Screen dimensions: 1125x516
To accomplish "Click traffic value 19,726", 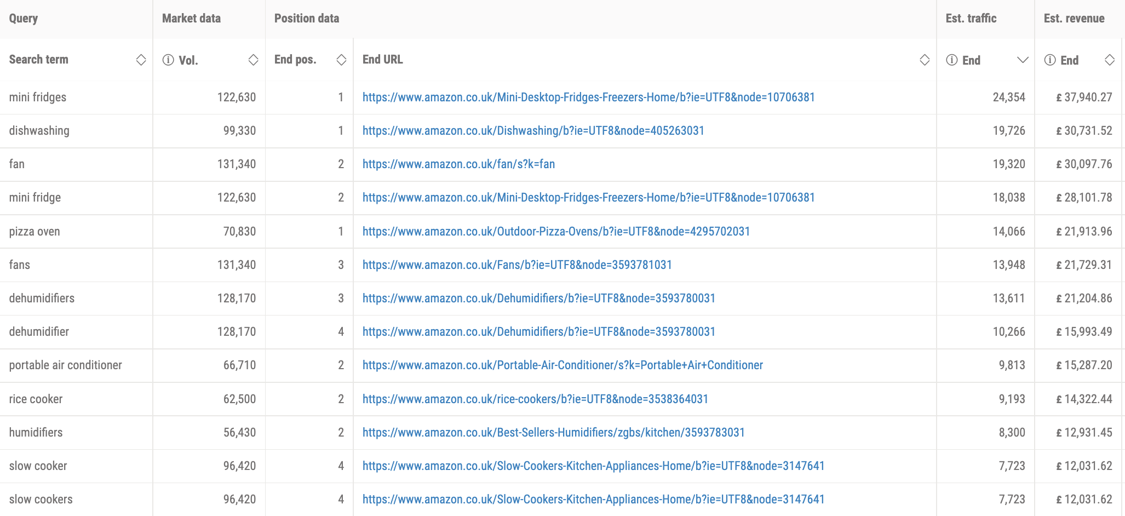I will [x=1009, y=131].
